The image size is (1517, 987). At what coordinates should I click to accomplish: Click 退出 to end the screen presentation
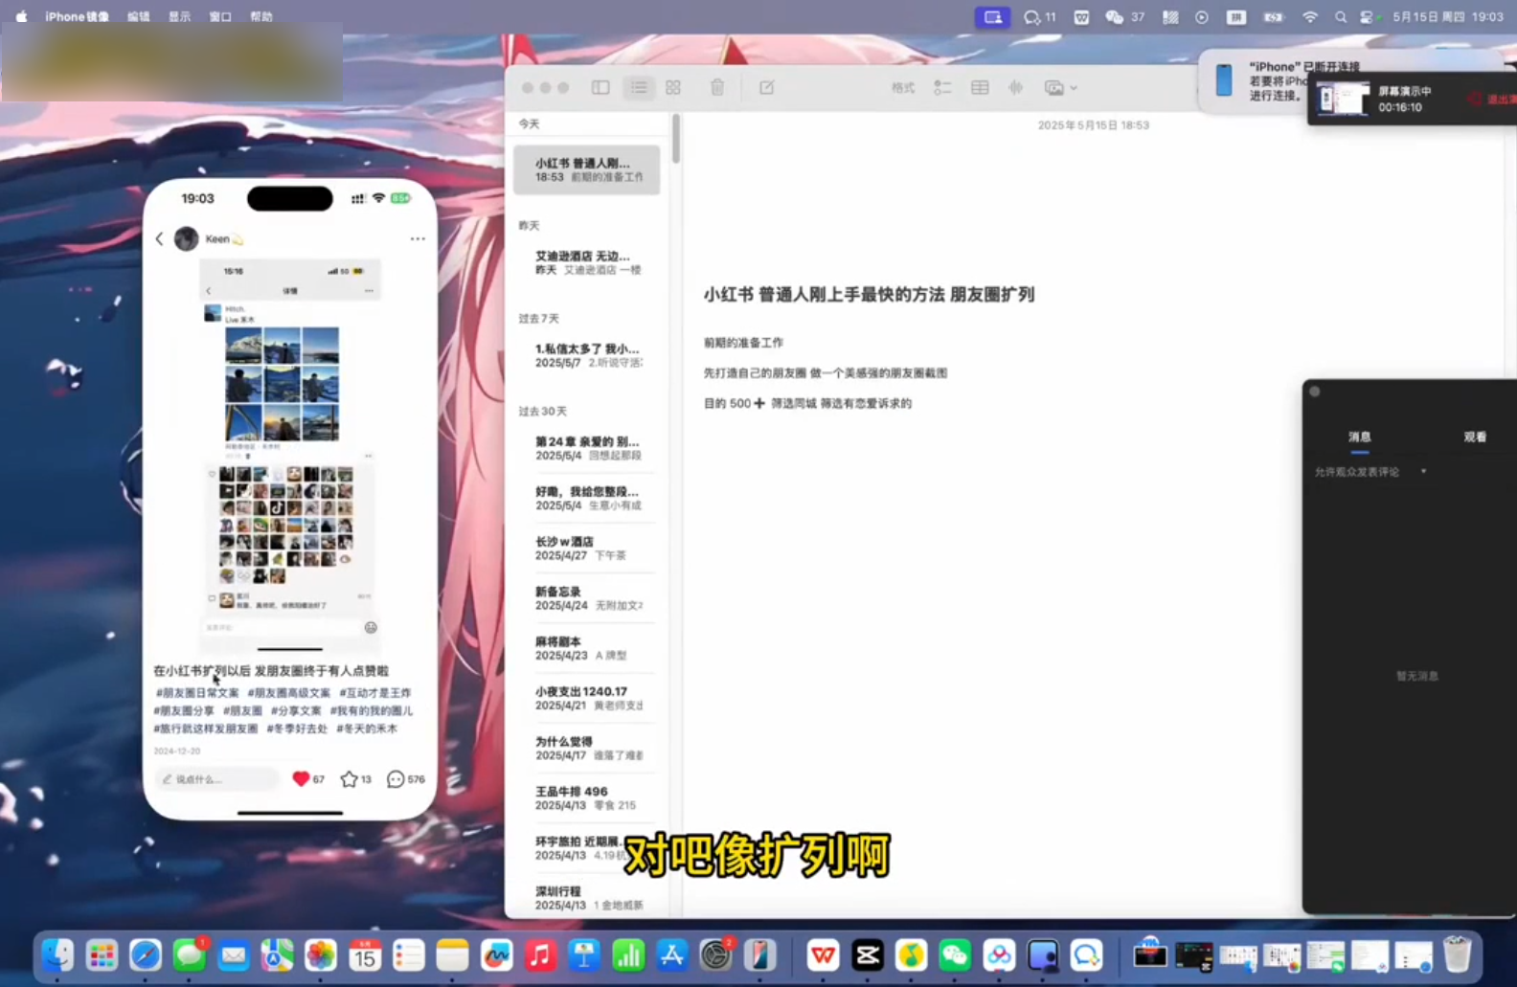click(1491, 99)
